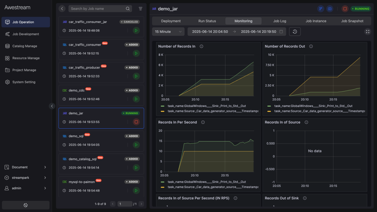
Task: Expand the admin user menu
Action: 25,188
